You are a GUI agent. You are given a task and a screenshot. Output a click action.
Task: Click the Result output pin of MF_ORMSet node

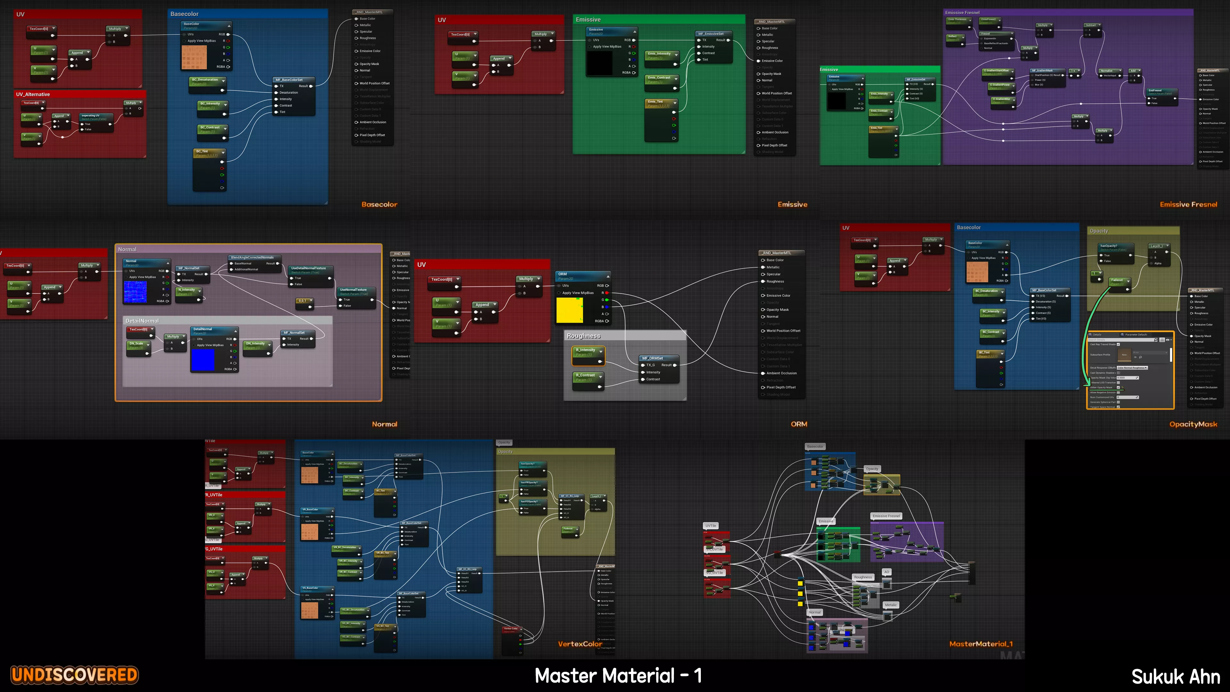click(x=675, y=365)
